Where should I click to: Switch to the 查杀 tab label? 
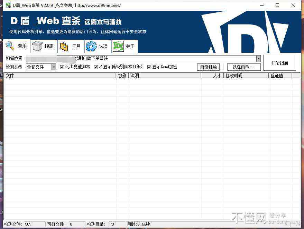point(22,46)
